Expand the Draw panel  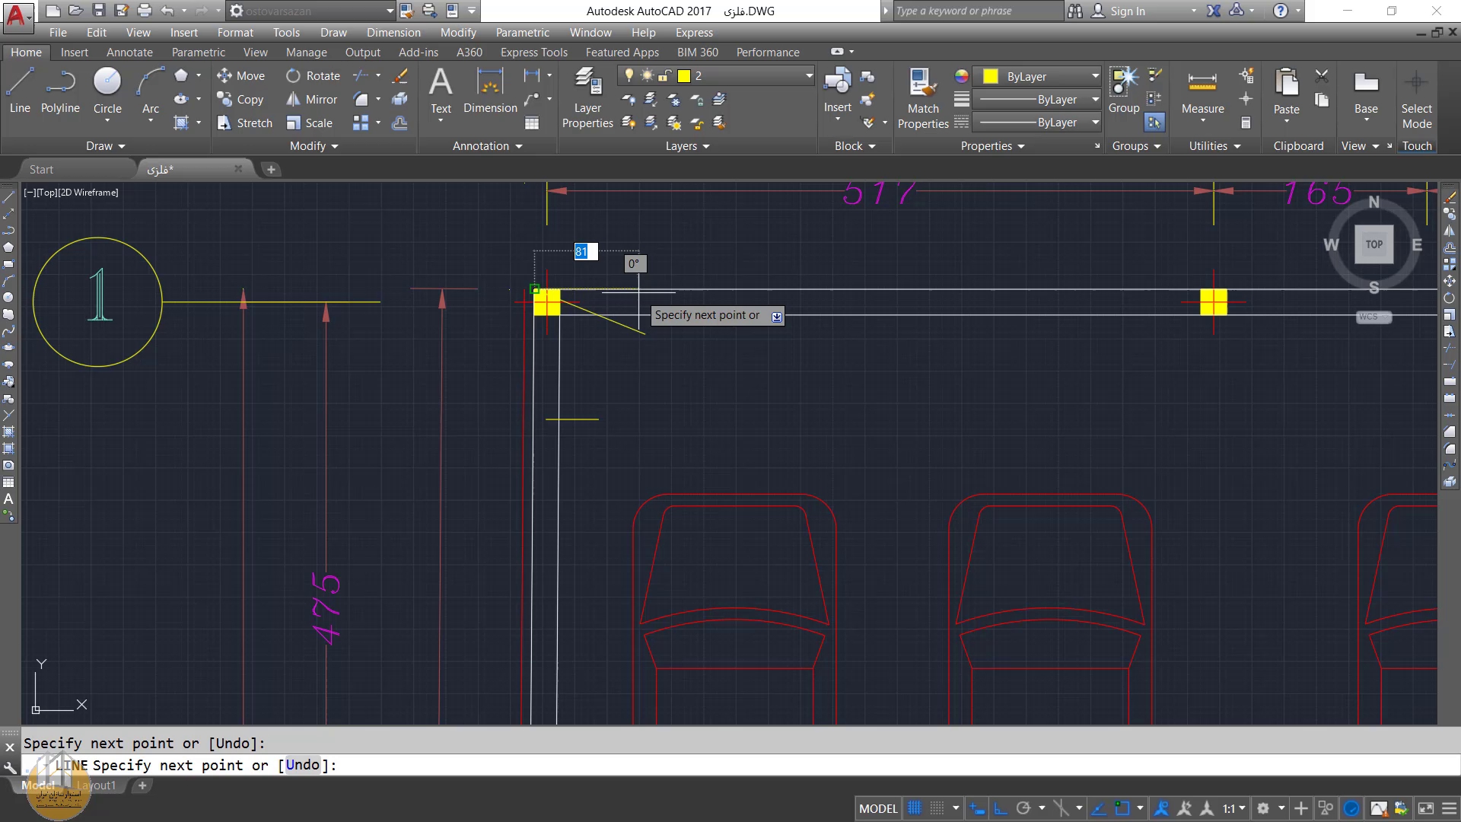click(105, 146)
